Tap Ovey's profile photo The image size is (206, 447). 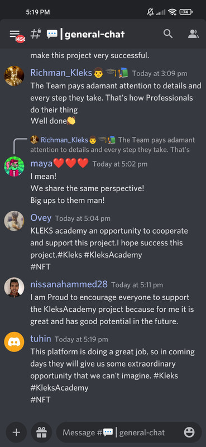[x=14, y=221]
